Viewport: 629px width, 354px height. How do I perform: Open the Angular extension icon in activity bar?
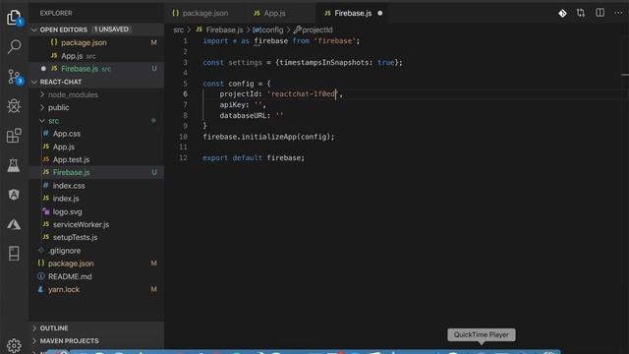coord(14,195)
